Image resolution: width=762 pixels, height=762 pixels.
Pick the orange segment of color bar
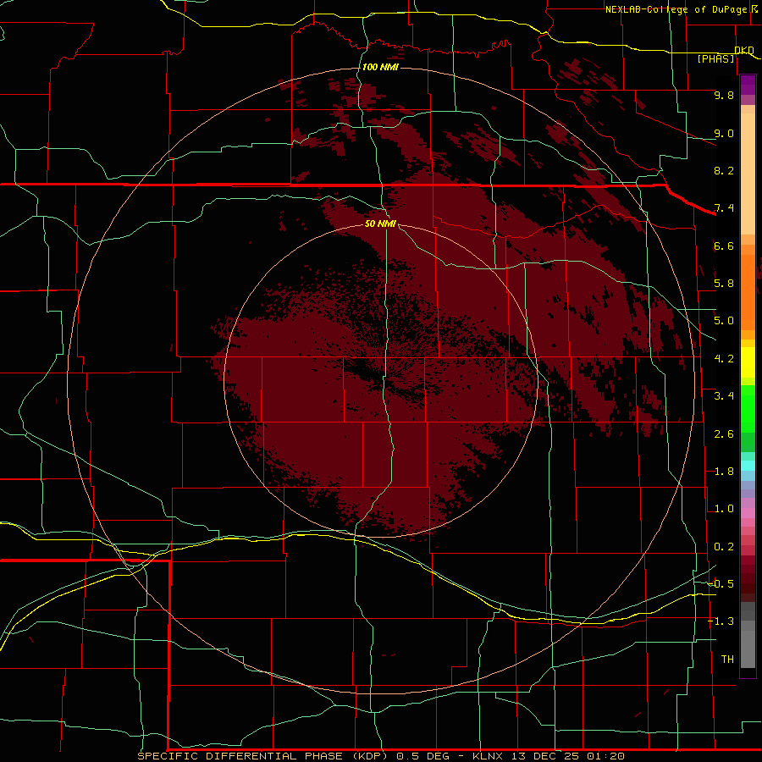pos(748,292)
